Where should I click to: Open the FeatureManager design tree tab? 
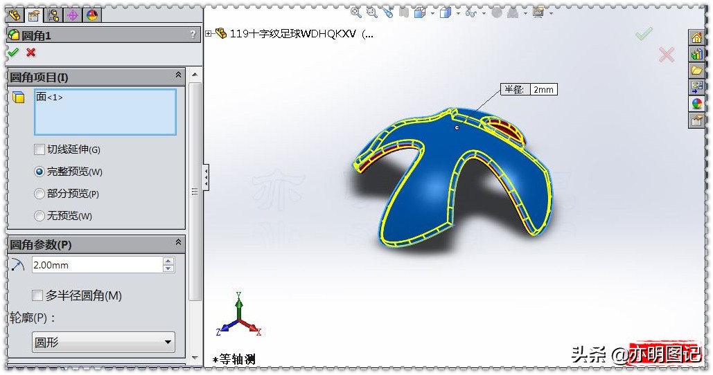[x=15, y=15]
